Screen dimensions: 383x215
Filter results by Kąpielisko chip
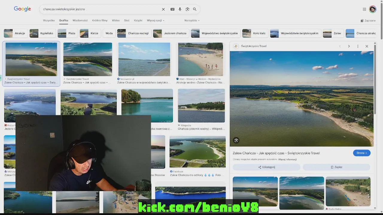[42, 33]
